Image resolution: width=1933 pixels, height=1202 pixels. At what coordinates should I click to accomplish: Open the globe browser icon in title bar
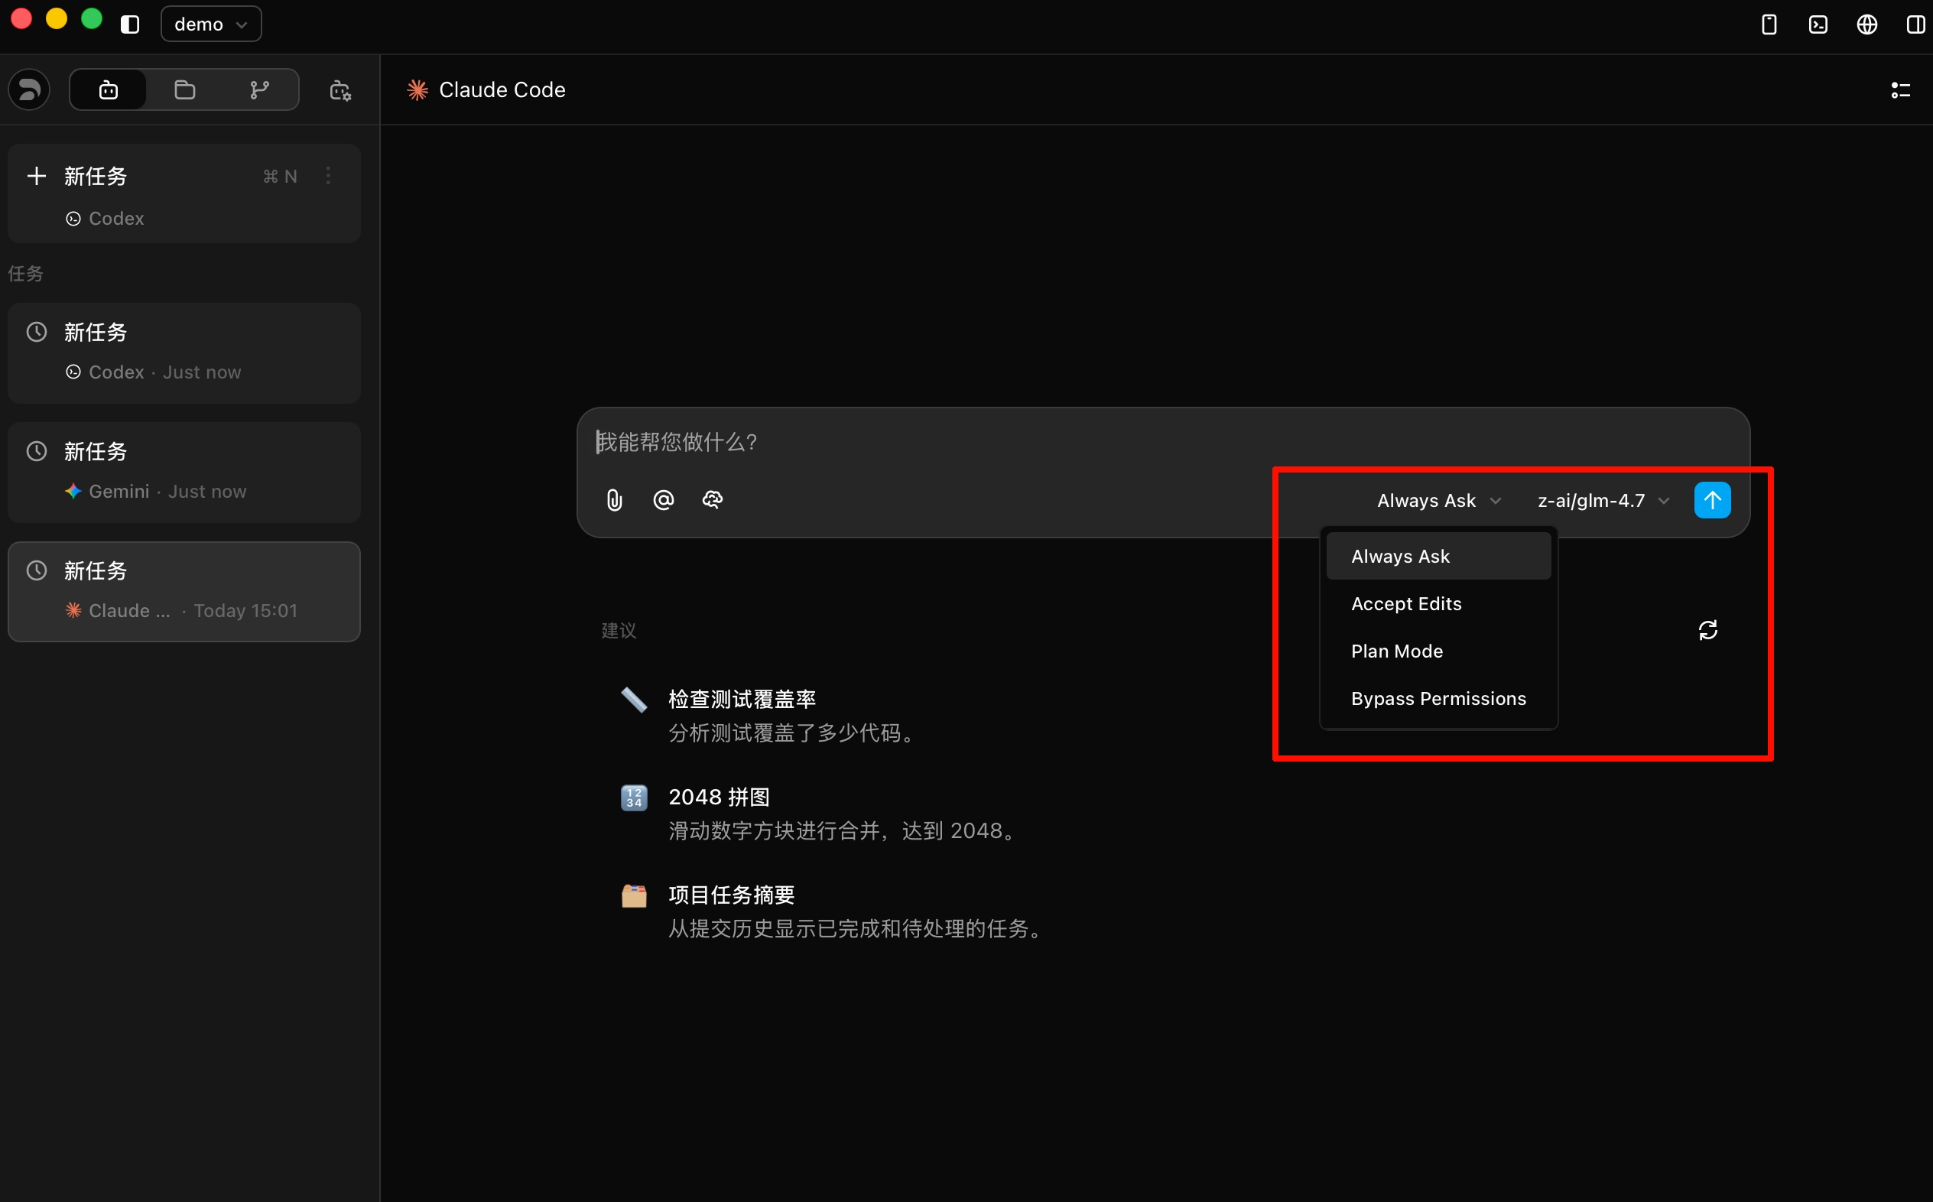coord(1866,24)
